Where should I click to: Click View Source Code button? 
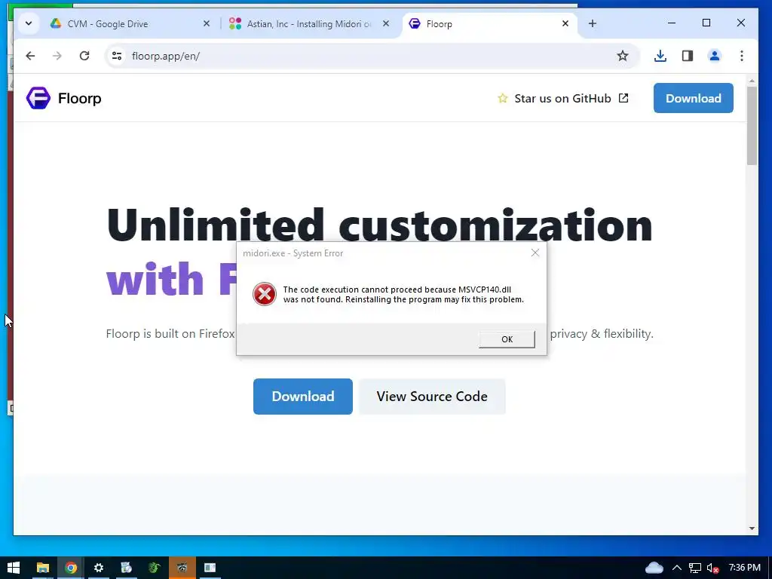[x=432, y=397]
